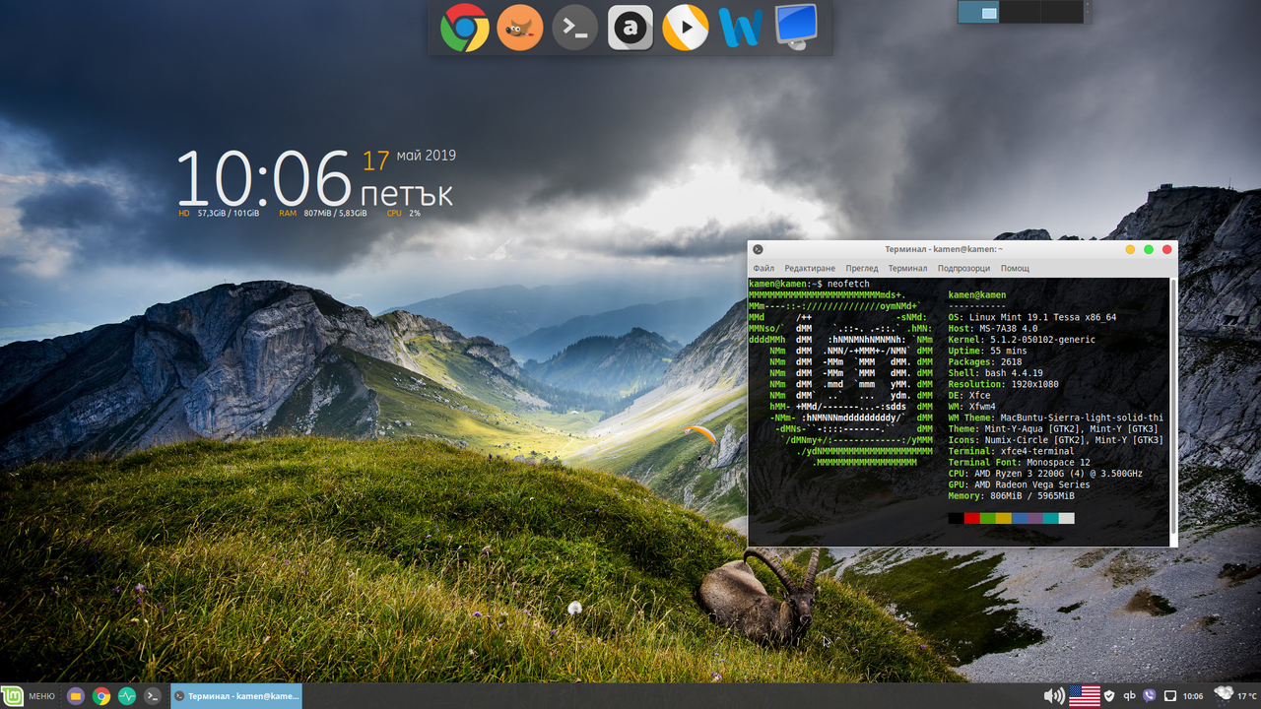Viewport: 1261px width, 709px height.
Task: Launch terminal from the bottom panel
Action: tap(153, 696)
